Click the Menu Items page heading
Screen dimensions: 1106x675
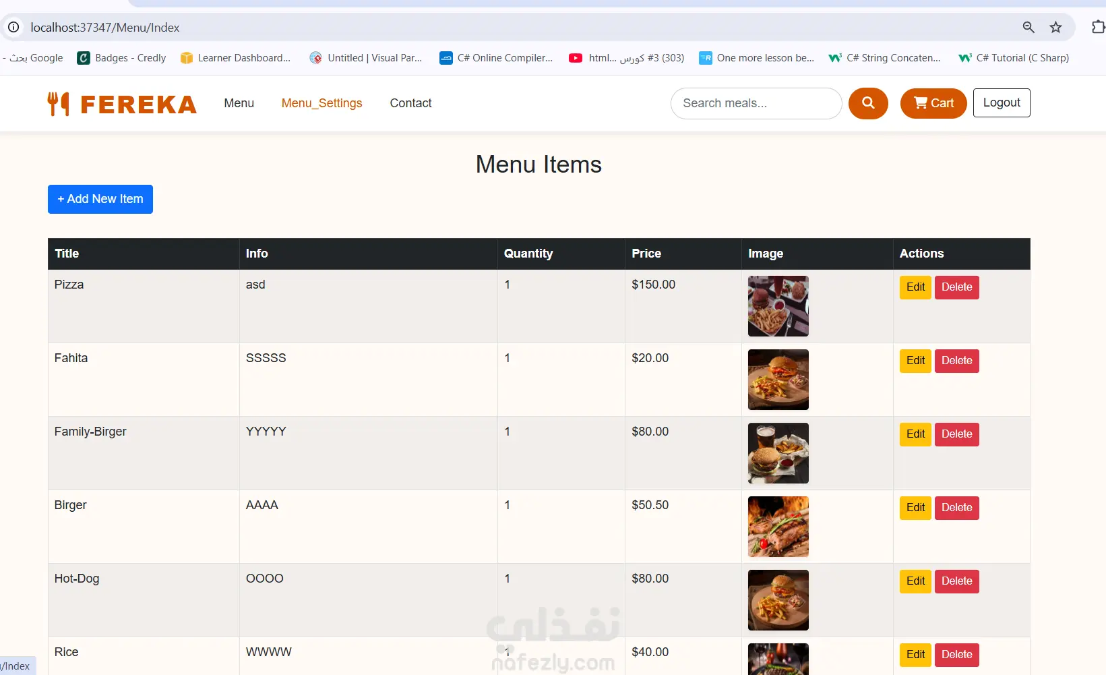coord(539,165)
